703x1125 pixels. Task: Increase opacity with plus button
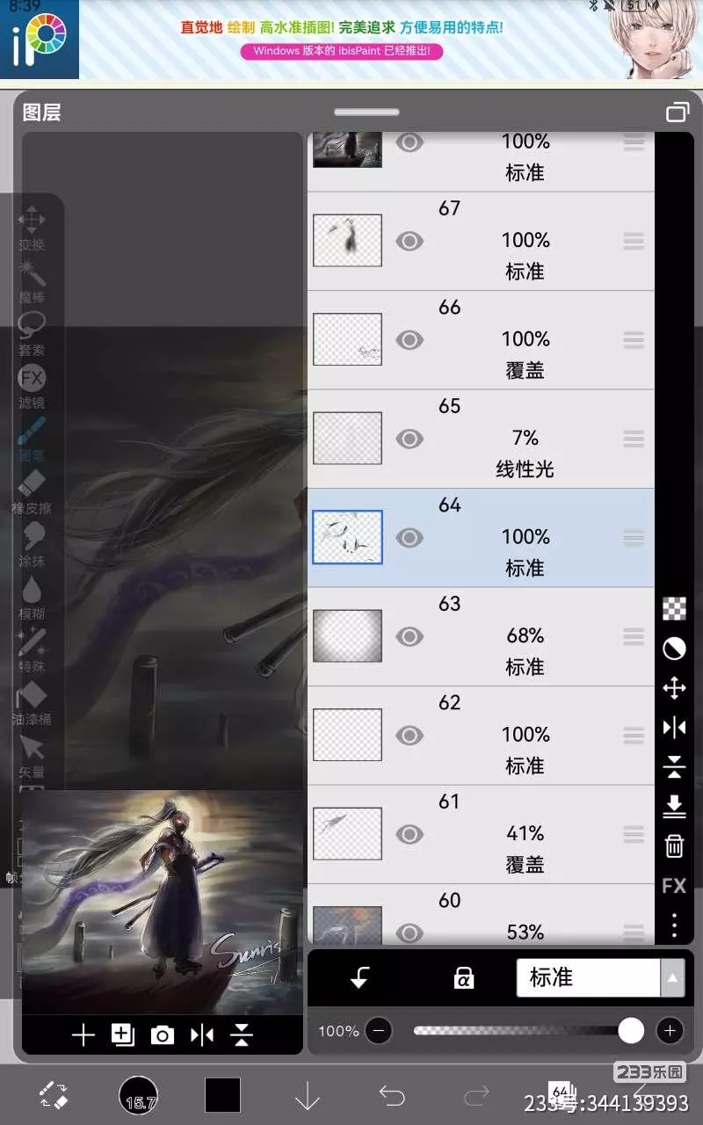click(x=670, y=1031)
